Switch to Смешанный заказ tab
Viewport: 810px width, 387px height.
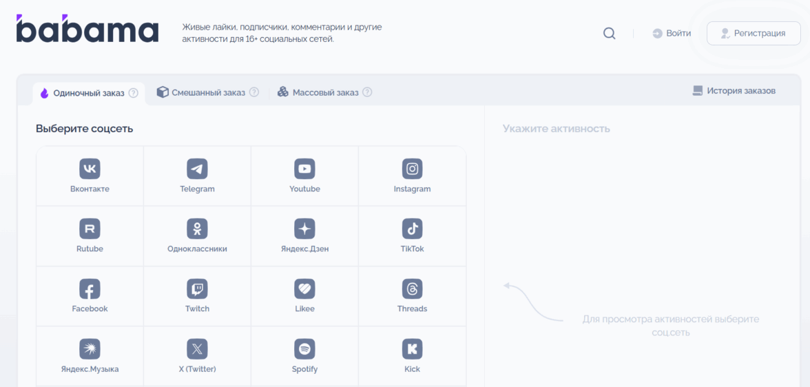(x=208, y=92)
